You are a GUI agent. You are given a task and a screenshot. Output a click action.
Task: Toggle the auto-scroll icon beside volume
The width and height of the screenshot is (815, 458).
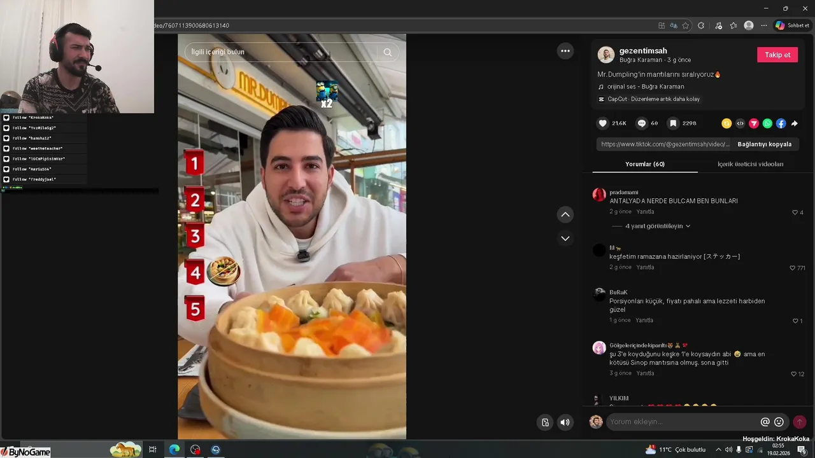click(545, 422)
